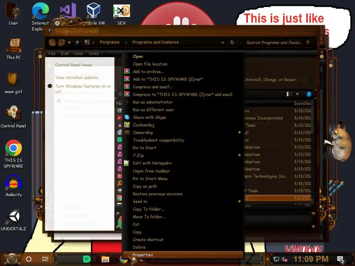Open the File menu

[x=52, y=54]
